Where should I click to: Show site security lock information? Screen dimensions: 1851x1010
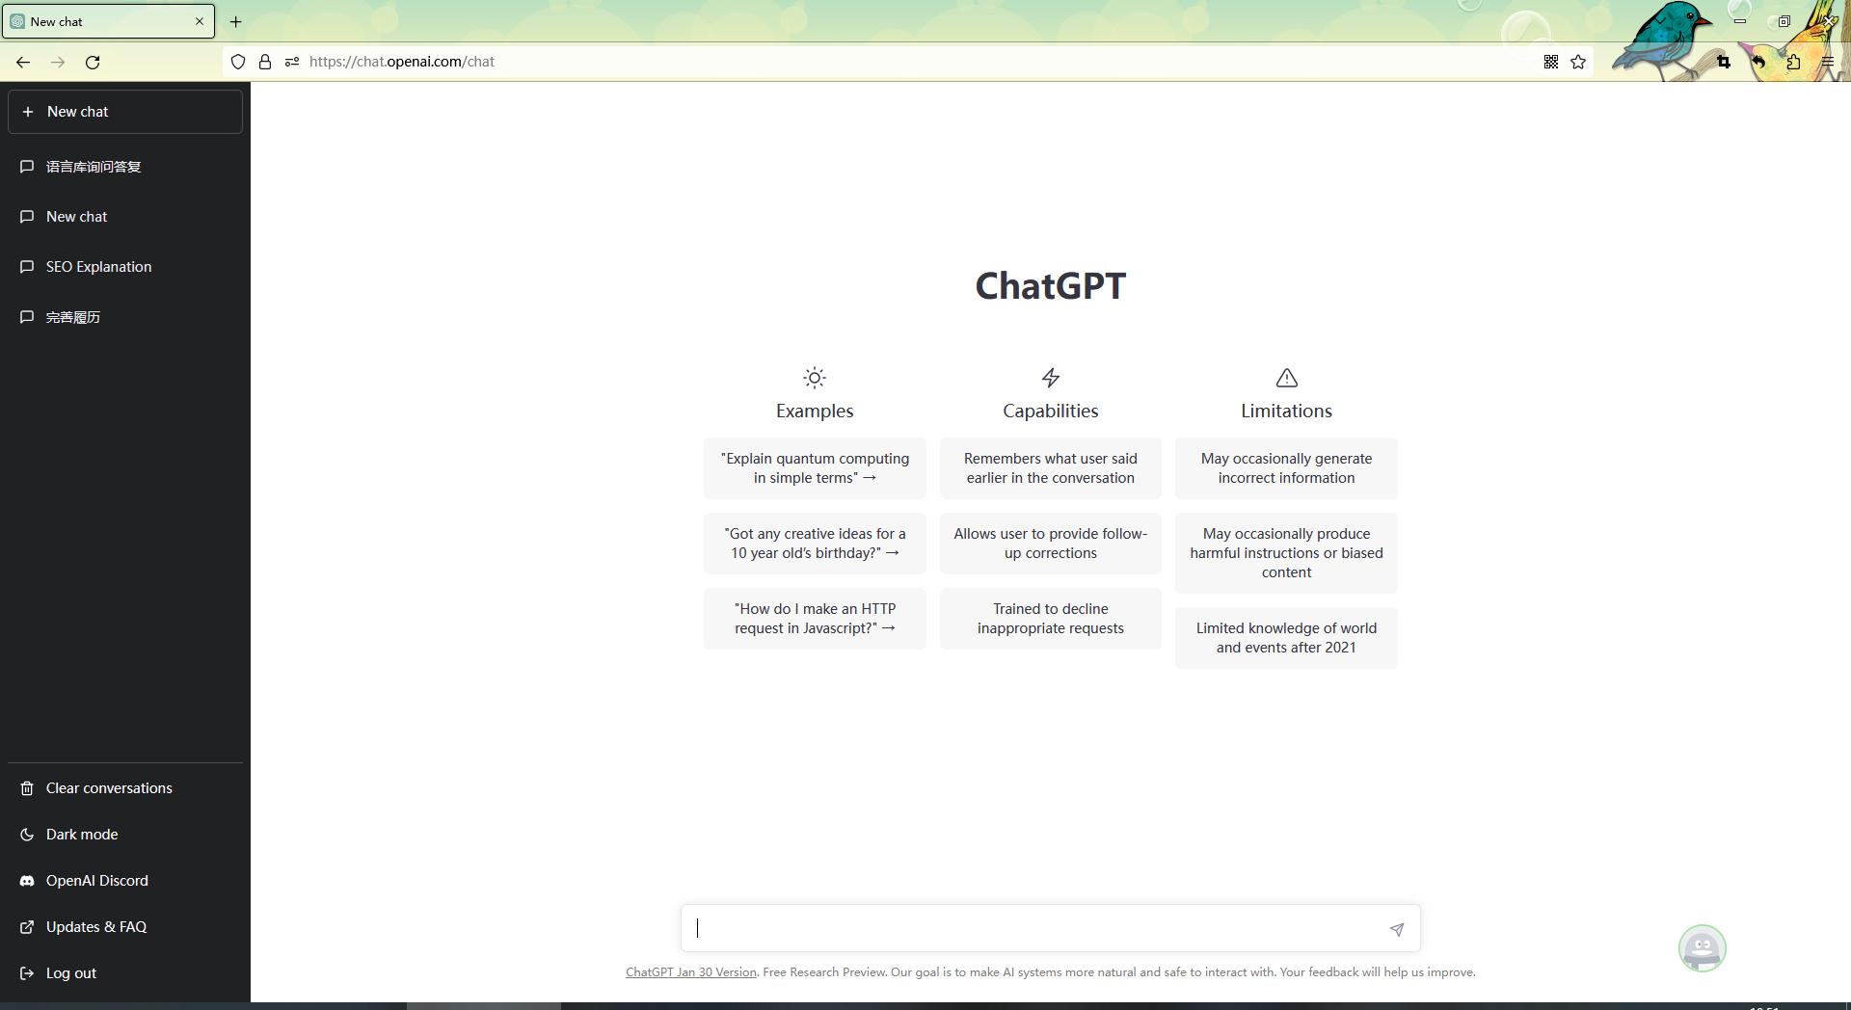click(x=265, y=62)
